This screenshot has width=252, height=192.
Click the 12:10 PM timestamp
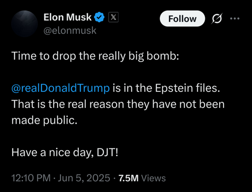coord(31,178)
